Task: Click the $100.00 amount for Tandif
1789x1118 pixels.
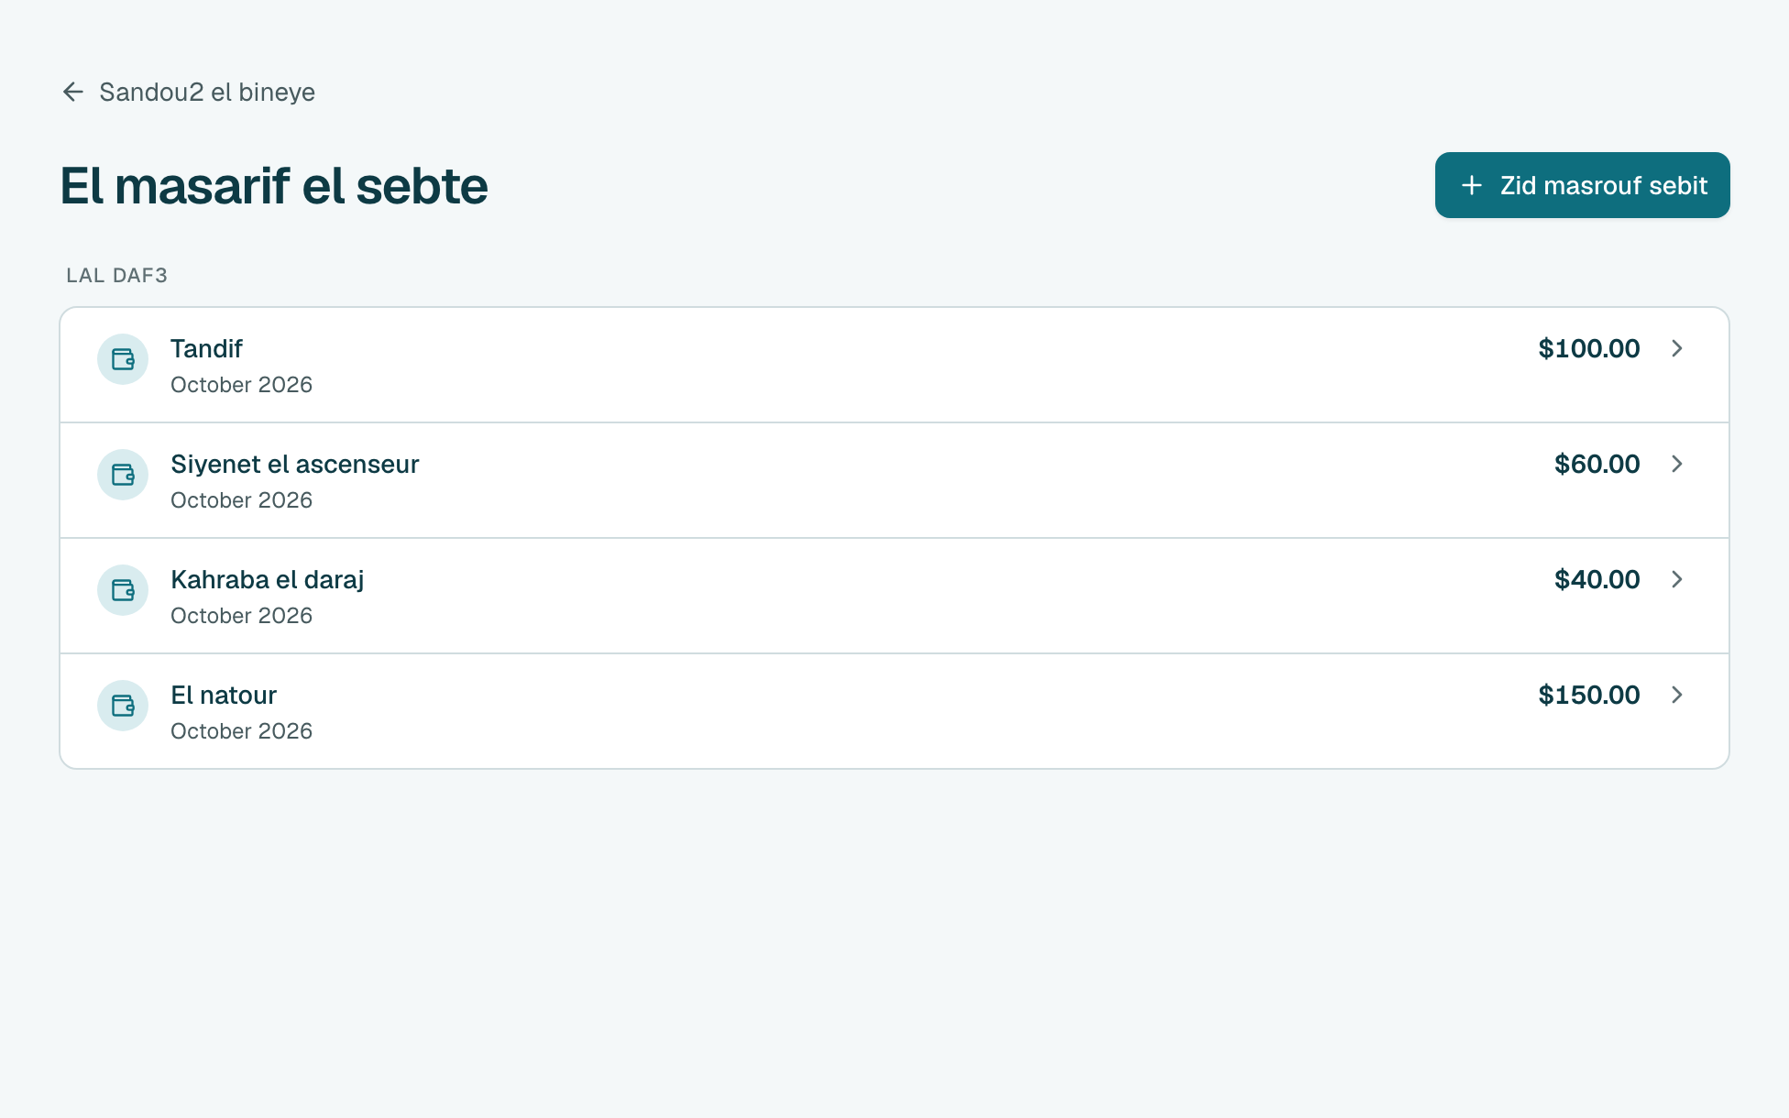Action: click(1589, 348)
